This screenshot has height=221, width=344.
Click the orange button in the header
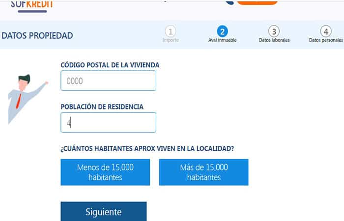pyautogui.click(x=257, y=2)
